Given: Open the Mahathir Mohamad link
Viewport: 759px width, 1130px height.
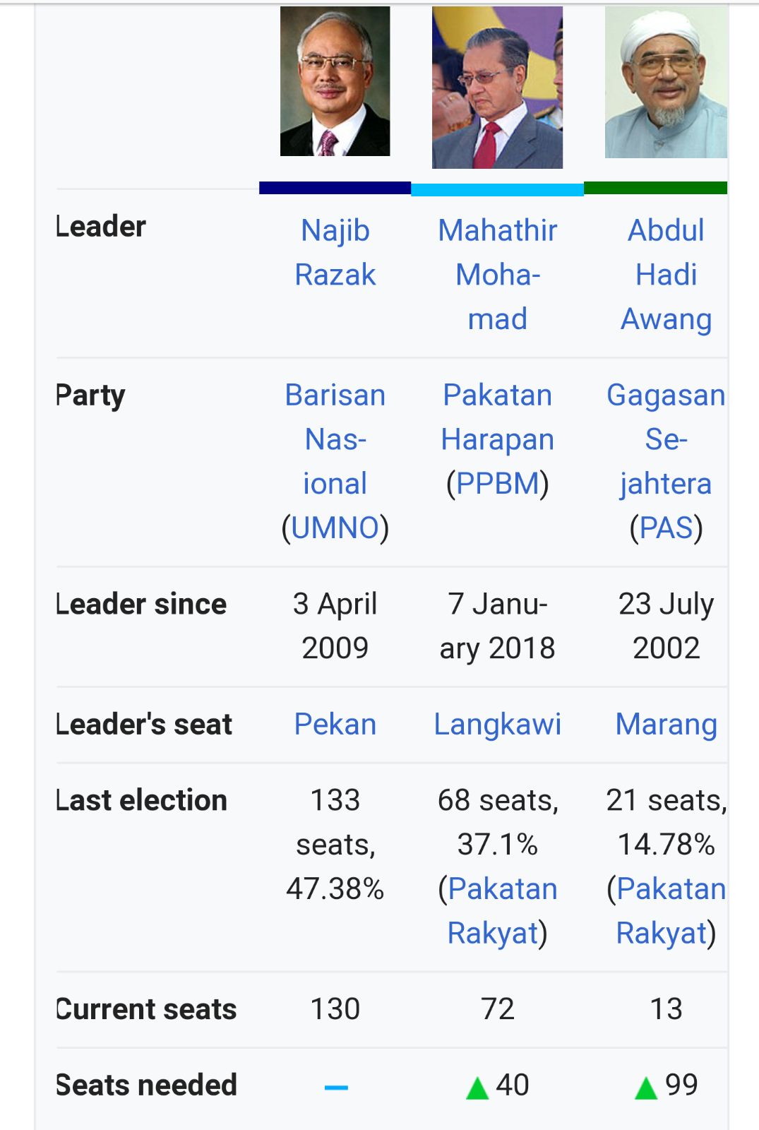Looking at the screenshot, I should pos(497,274).
